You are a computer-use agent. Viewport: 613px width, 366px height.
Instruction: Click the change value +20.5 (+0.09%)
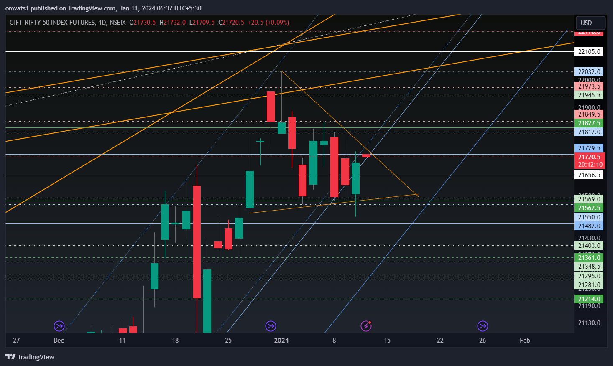(x=268, y=23)
